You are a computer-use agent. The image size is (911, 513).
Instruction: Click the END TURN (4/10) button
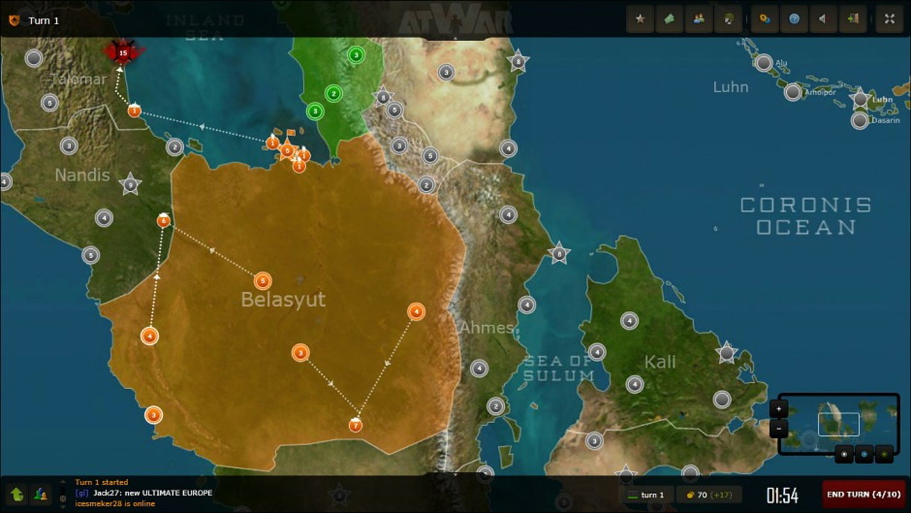point(864,494)
